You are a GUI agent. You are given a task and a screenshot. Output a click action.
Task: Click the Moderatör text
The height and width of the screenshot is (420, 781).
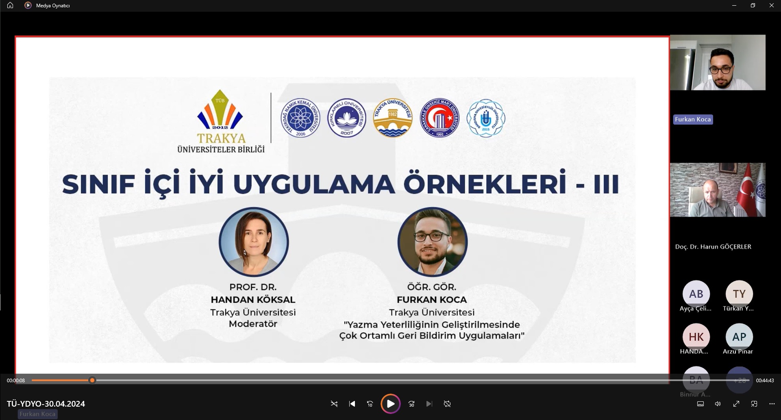[x=253, y=324]
